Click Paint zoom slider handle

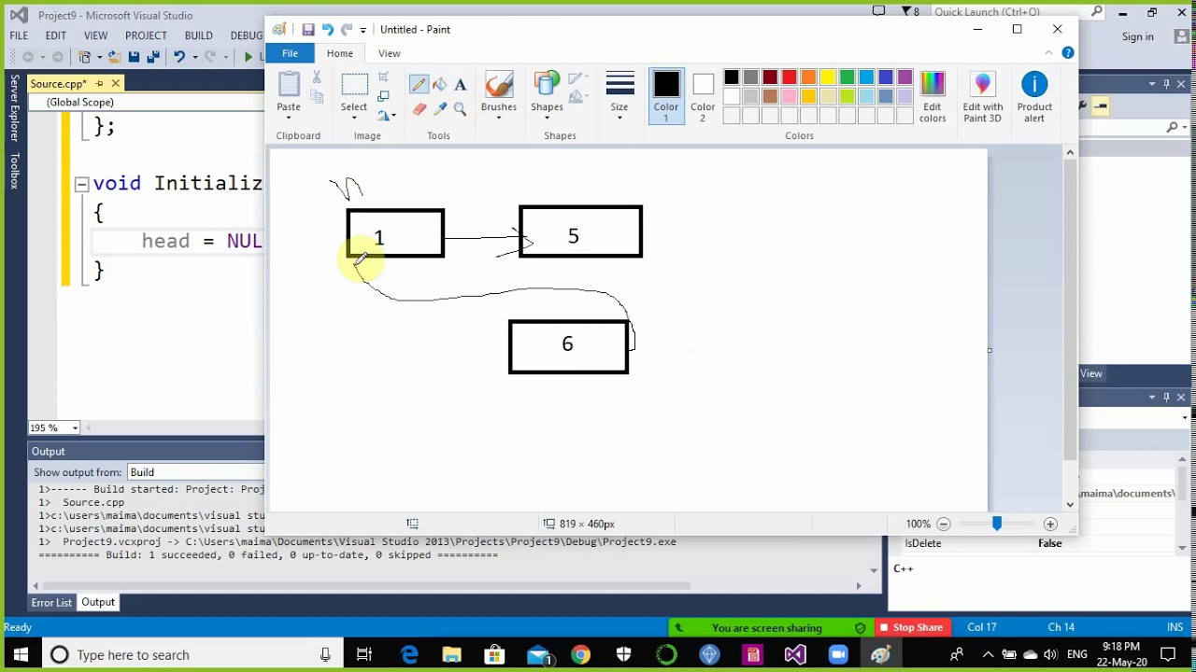pyautogui.click(x=997, y=524)
